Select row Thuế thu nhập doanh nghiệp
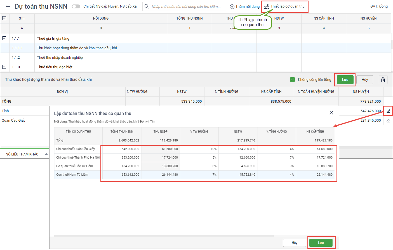 [60, 57]
